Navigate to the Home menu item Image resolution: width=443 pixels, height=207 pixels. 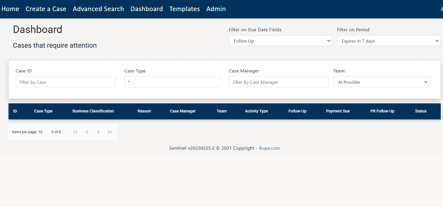[10, 9]
